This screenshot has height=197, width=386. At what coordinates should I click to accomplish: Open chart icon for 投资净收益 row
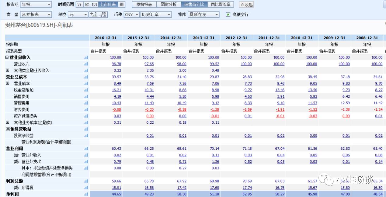[x=86, y=135]
